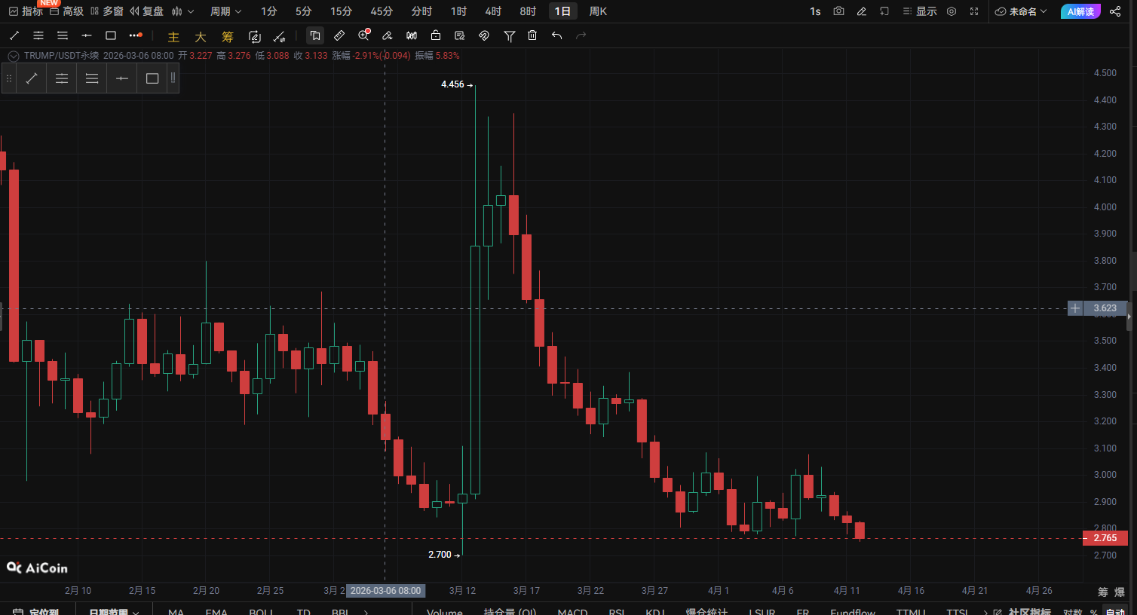Undo the last drawing action
This screenshot has width=1137, height=615.
[x=556, y=35]
